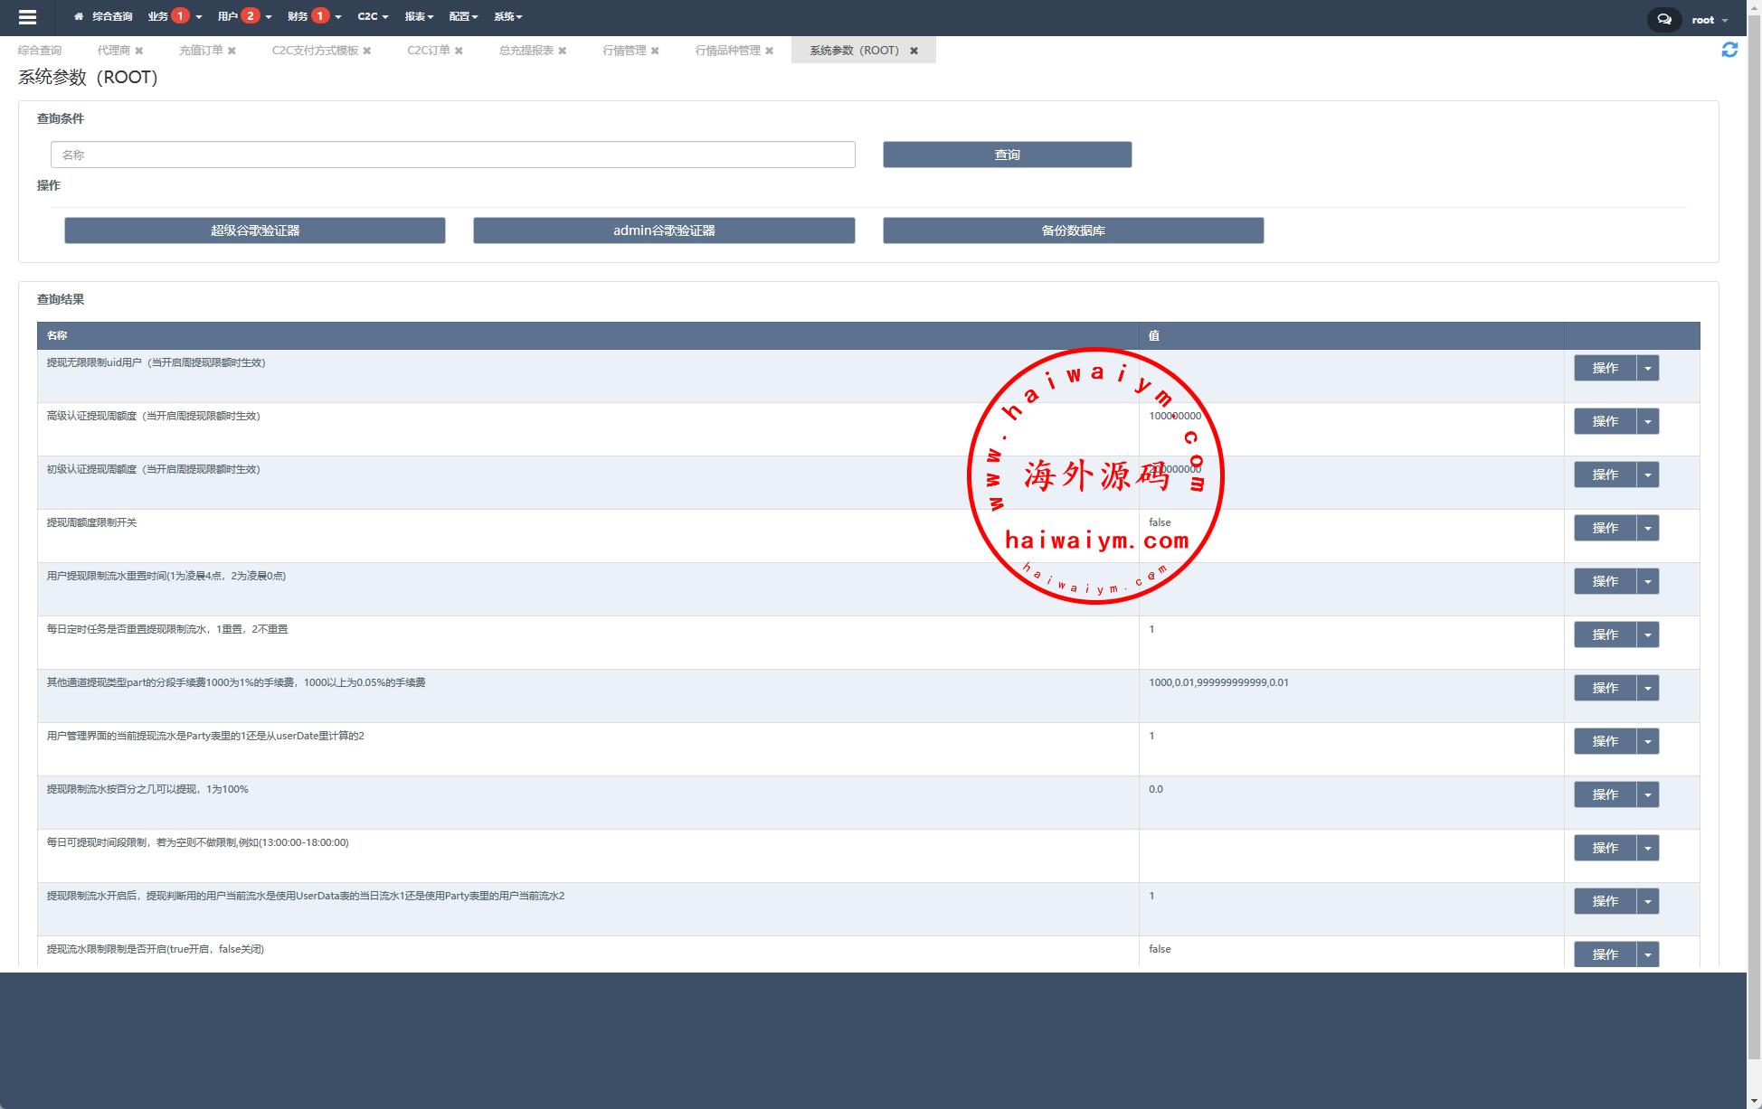Image resolution: width=1762 pixels, height=1109 pixels.
Task: Open the 报表 menu
Action: pos(419,16)
